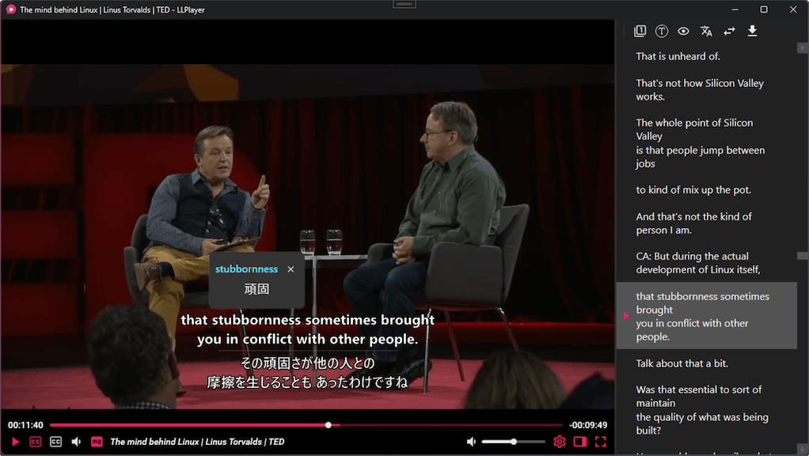Viewport: 809px width, 456px height.
Task: Mute using the speaker icon beside the volume slider
Action: pos(471,442)
